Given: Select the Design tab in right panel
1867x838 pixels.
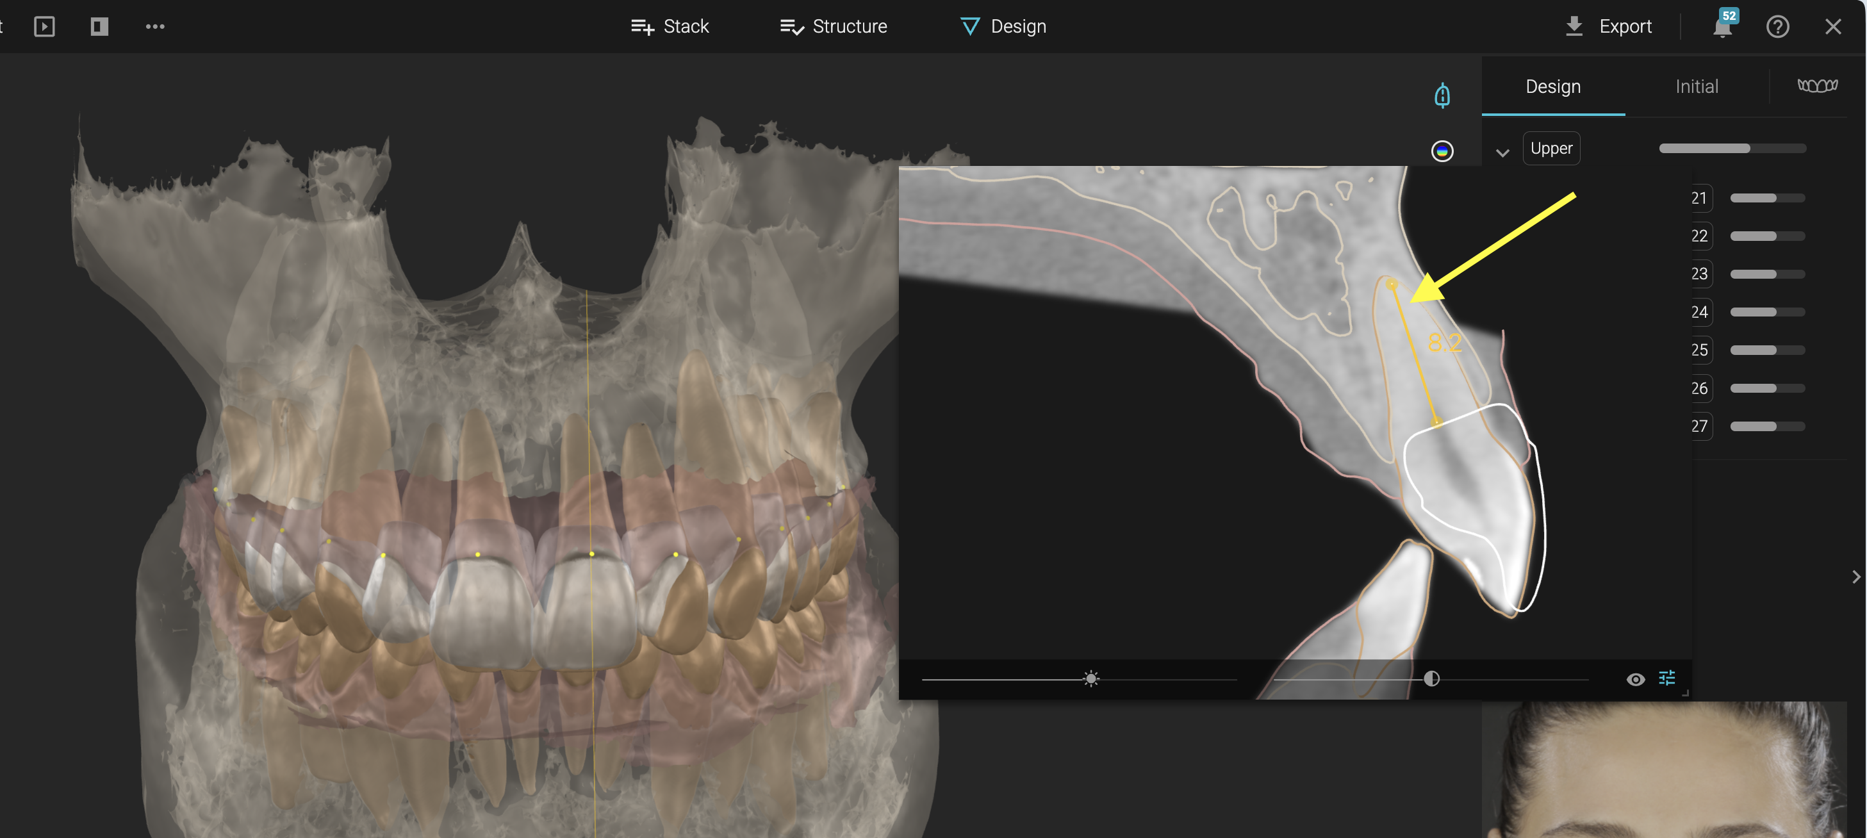Looking at the screenshot, I should (x=1552, y=87).
